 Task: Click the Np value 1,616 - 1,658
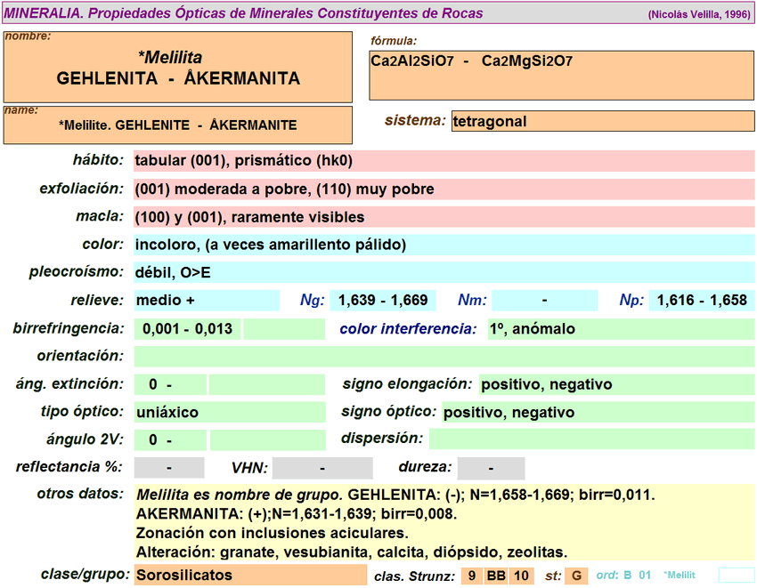point(701,301)
